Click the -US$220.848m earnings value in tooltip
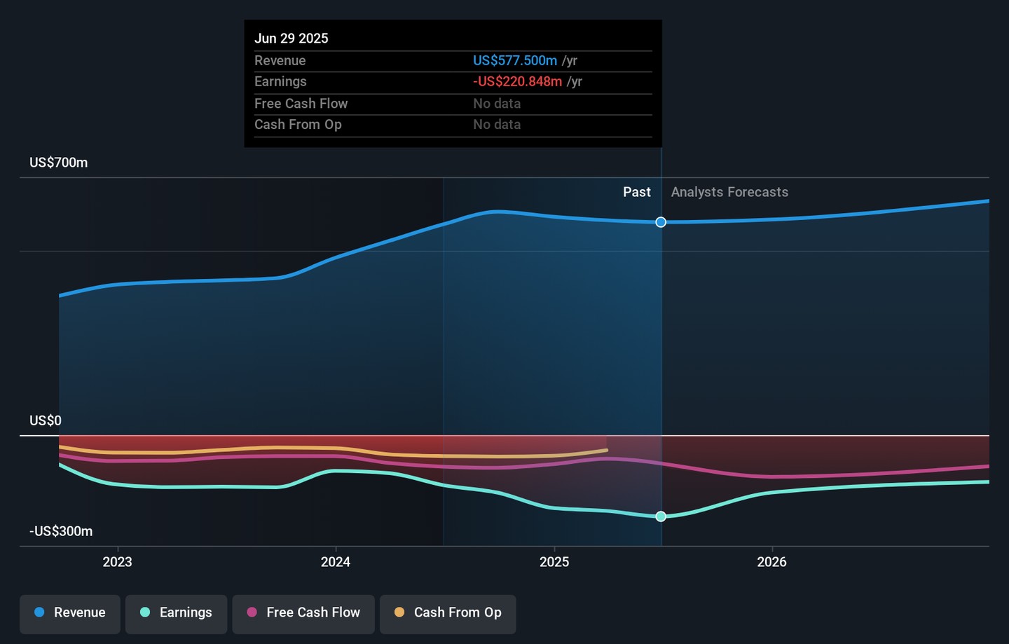 click(518, 82)
